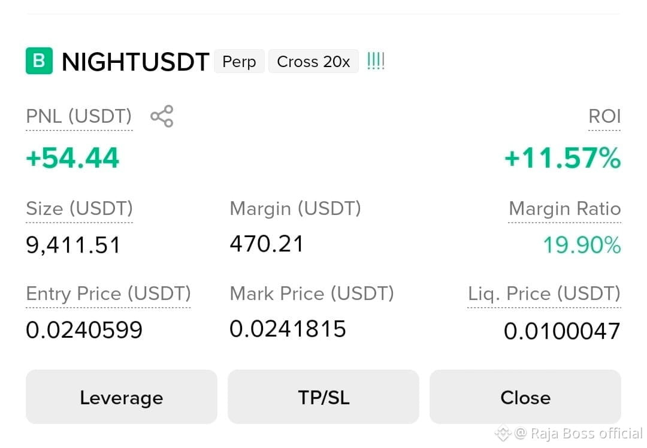The height and width of the screenshot is (448, 647).
Task: Tap PNL (USDT) label for info
Action: pyautogui.click(x=79, y=116)
